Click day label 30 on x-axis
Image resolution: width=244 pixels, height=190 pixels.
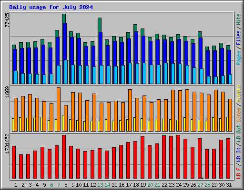(x=222, y=185)
